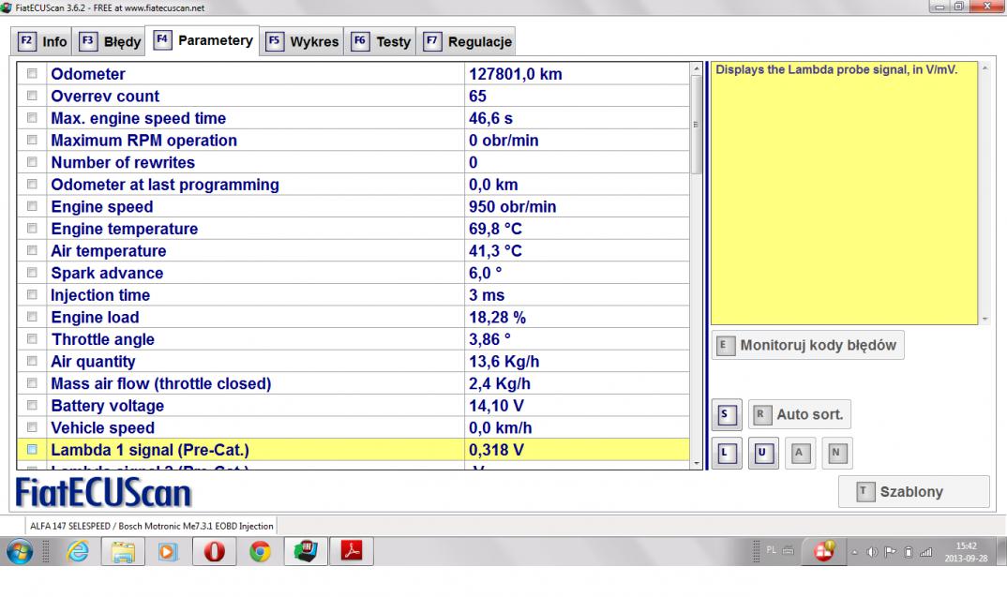This screenshot has width=1007, height=597.
Task: Check the Air temperature checkbox
Action: (32, 250)
